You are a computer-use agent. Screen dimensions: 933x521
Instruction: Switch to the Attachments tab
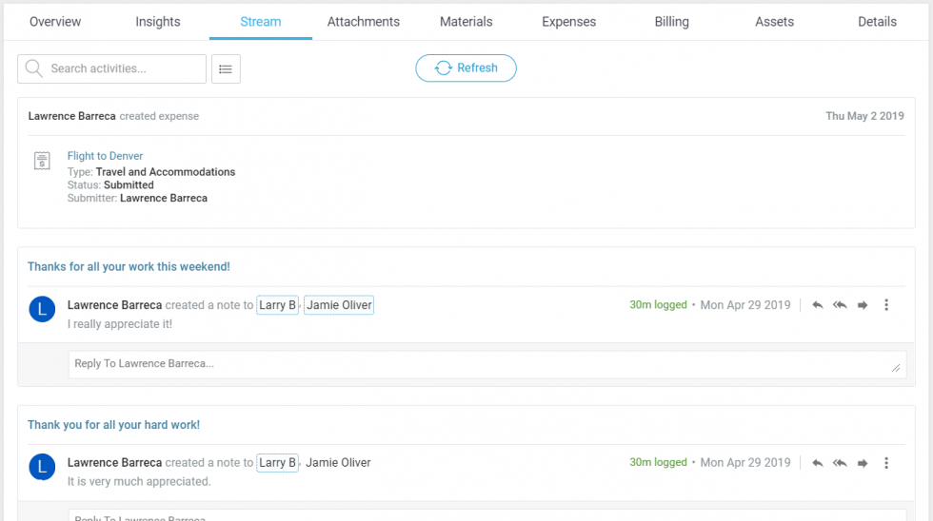[363, 21]
